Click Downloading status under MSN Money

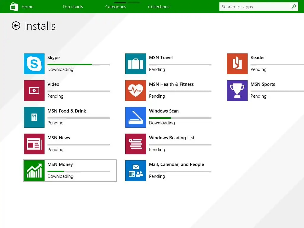click(60, 176)
